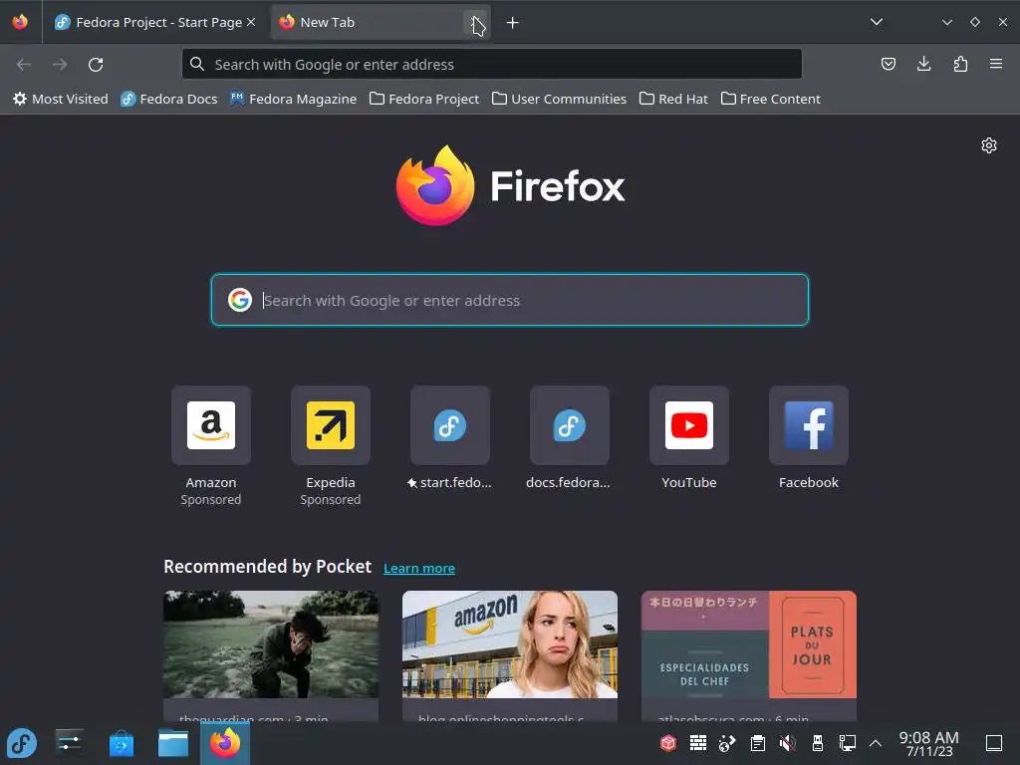Expand the Free Content bookmark folder
Viewport: 1020px width, 765px height.
[771, 99]
